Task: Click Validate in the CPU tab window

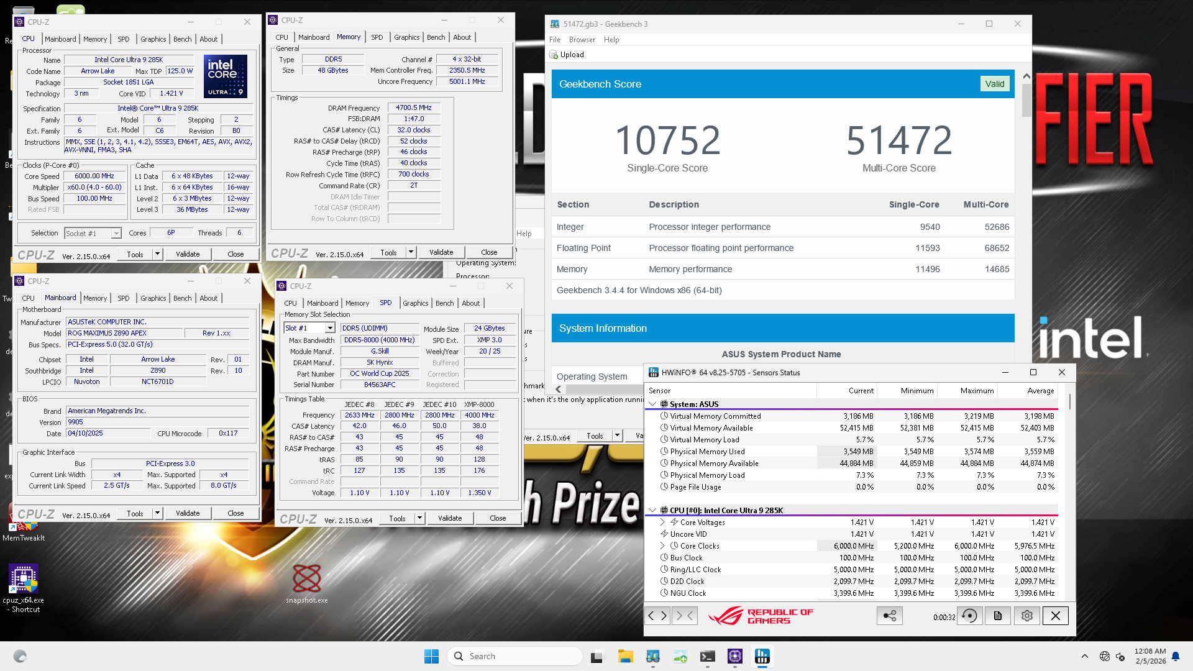Action: tap(188, 254)
